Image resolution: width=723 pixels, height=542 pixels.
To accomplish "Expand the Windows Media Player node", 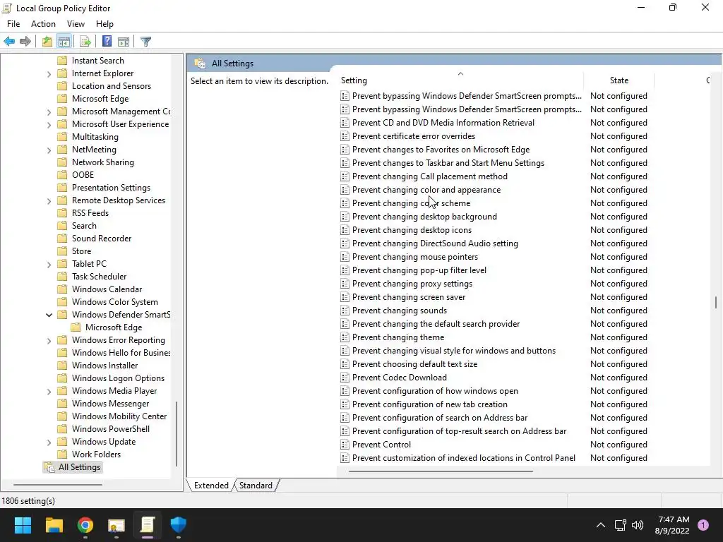I will pyautogui.click(x=49, y=391).
